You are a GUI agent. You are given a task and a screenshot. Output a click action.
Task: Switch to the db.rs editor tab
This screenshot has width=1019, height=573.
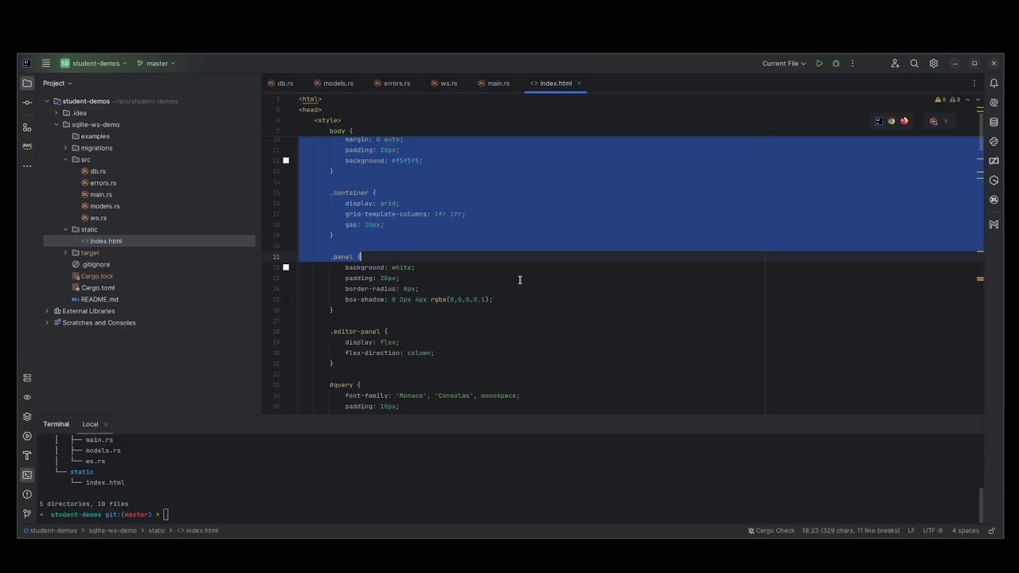coord(280,84)
